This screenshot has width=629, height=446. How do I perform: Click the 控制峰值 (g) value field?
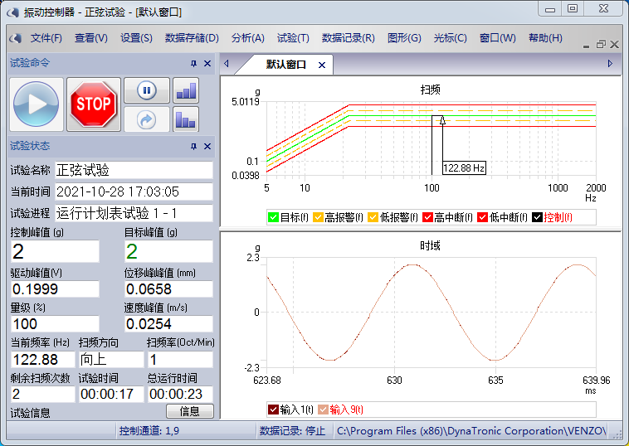click(55, 251)
